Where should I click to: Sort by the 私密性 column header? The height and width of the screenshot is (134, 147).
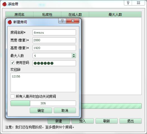pyautogui.click(x=47, y=15)
